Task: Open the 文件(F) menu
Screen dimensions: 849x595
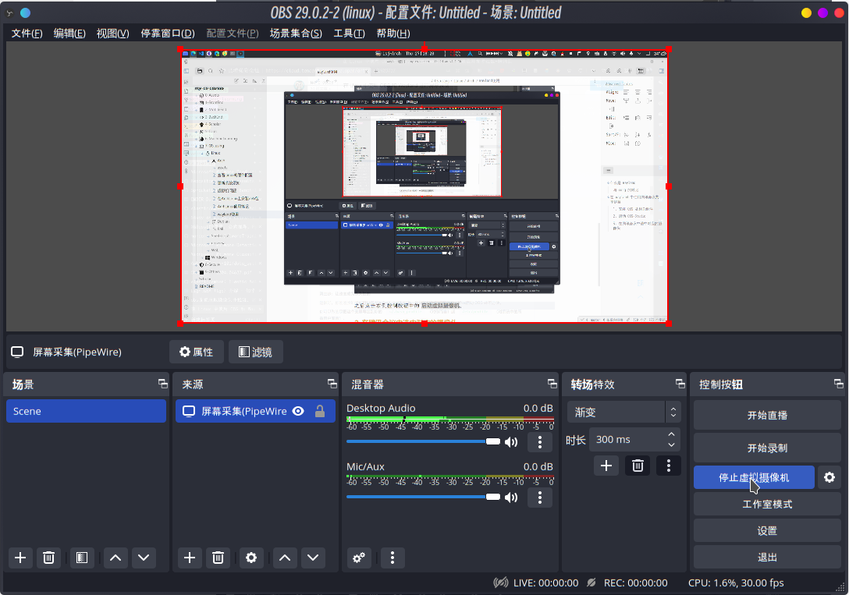Action: pyautogui.click(x=27, y=33)
